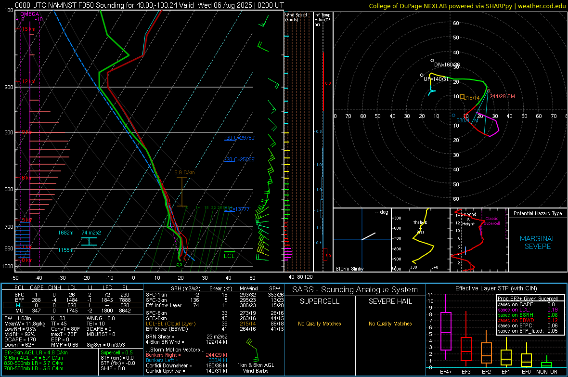
Task: Select the highlighted 'ML' parcel row label
Action: [19, 305]
